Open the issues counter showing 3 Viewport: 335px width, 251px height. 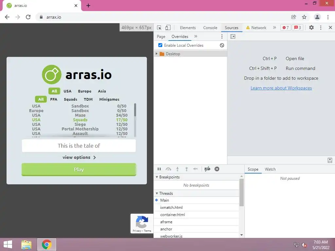[298, 27]
